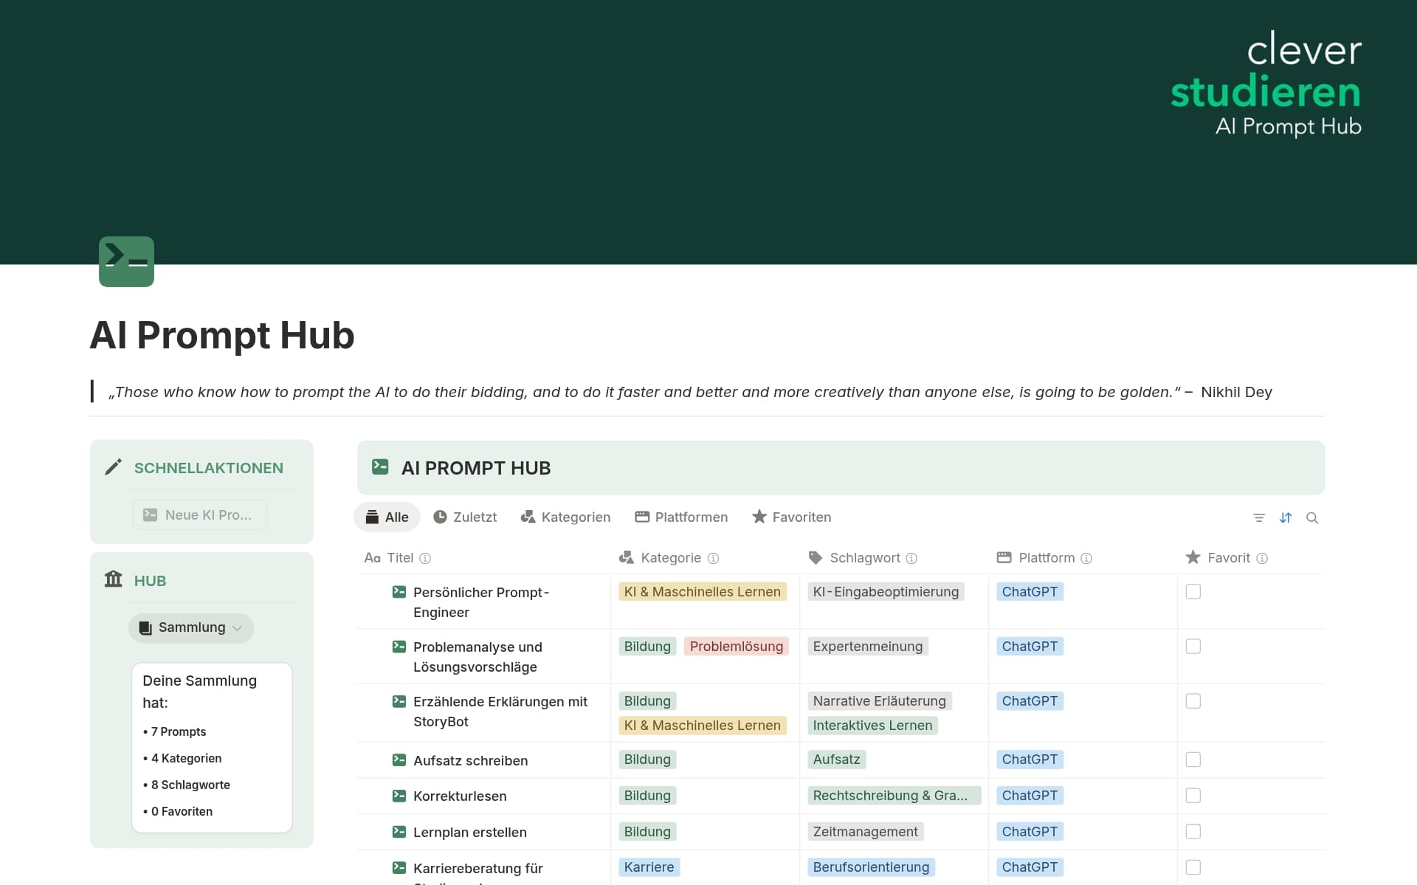Open database search magnifier icon
Screen dimensions: 1417x885
click(1312, 518)
